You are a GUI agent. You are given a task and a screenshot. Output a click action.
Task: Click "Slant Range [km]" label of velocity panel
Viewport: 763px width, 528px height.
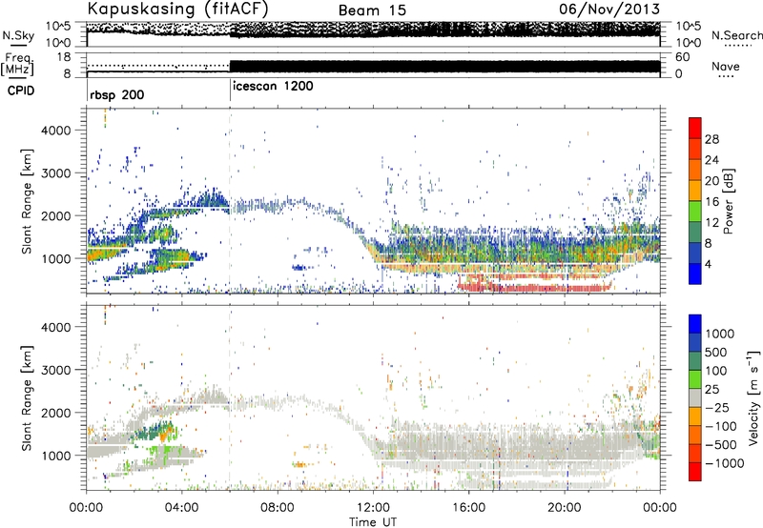point(27,397)
